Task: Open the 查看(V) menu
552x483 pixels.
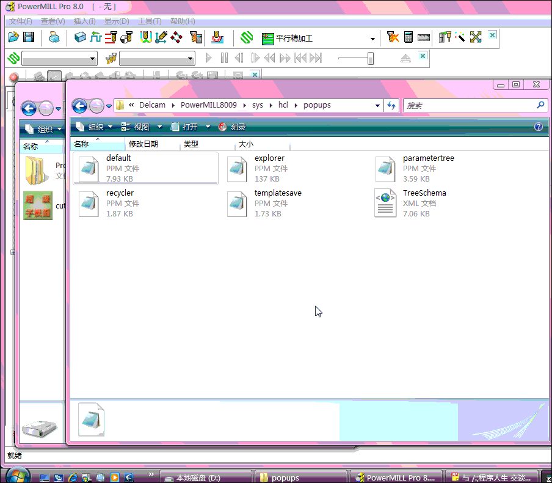Action: pos(53,21)
